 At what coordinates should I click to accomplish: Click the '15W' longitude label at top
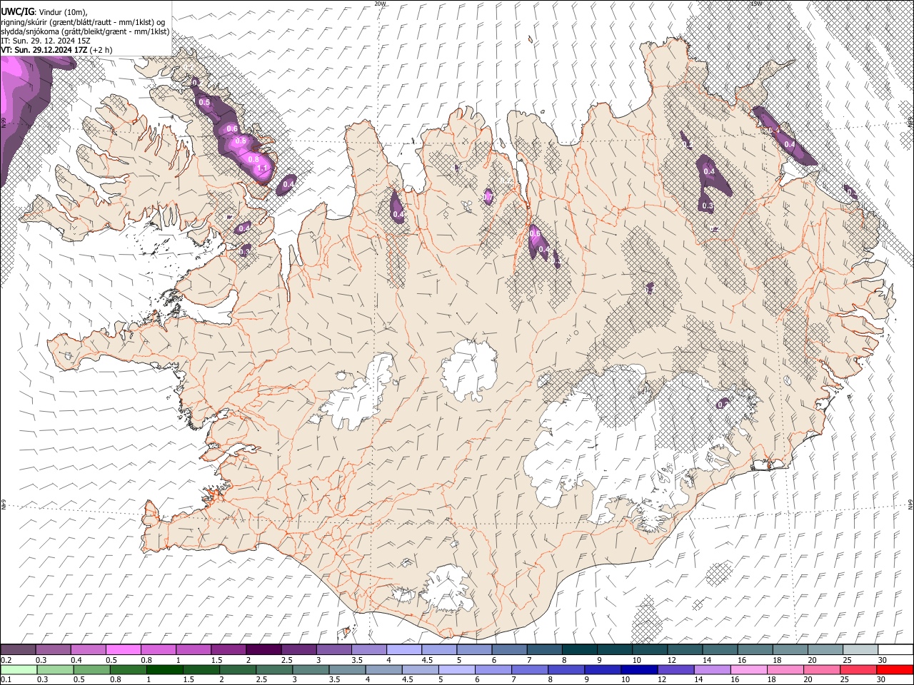(x=756, y=4)
